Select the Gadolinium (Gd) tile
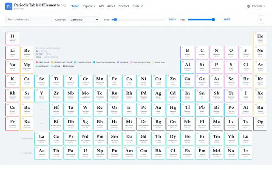This screenshot has height=170, width=272. [x=144, y=139]
